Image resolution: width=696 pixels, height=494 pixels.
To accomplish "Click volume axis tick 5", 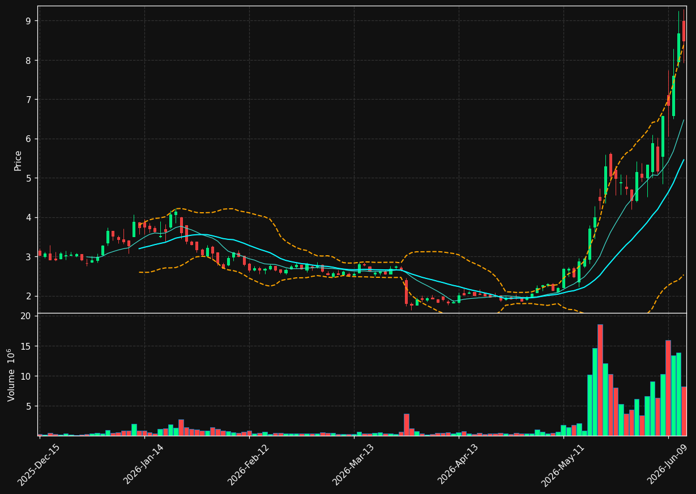I will (28, 406).
